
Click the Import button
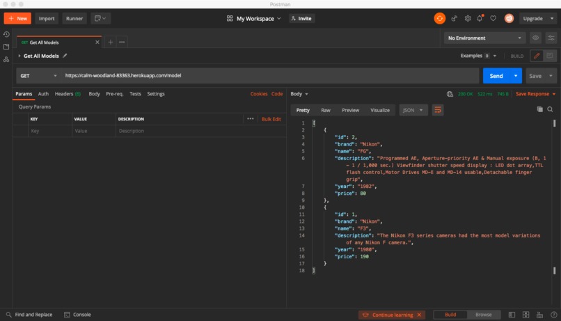coord(47,18)
